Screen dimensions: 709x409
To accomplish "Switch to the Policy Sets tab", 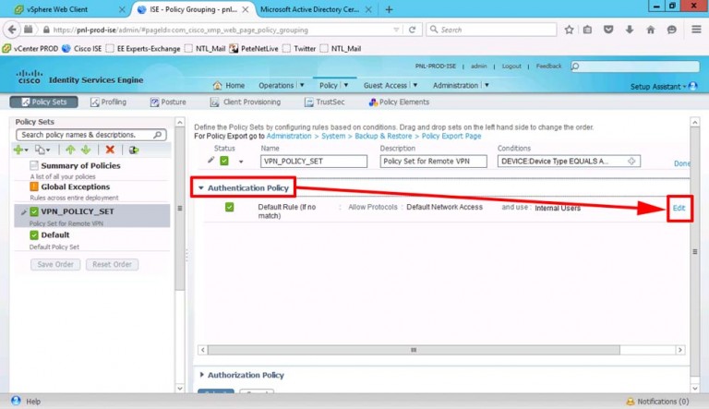I will tap(44, 102).
